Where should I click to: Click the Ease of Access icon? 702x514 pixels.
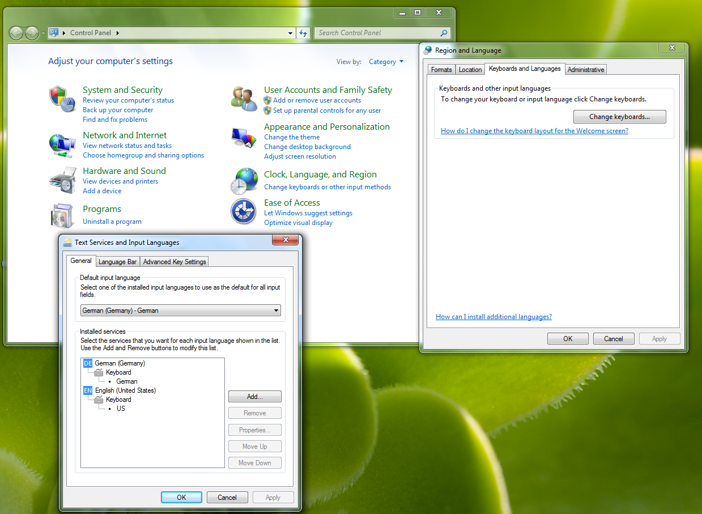[x=244, y=212]
